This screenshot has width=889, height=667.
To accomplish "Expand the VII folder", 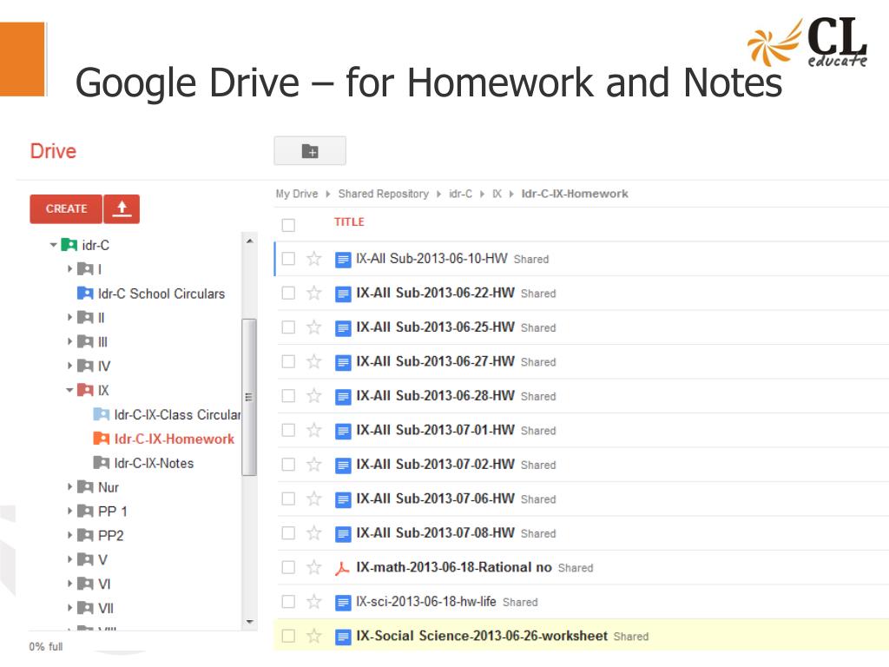I will point(69,608).
